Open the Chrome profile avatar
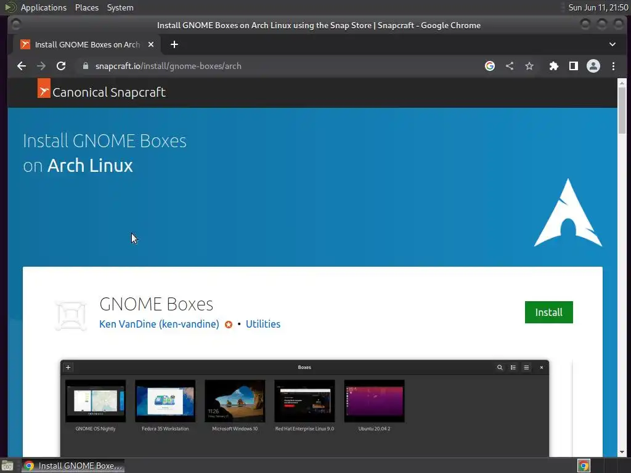 click(x=593, y=66)
